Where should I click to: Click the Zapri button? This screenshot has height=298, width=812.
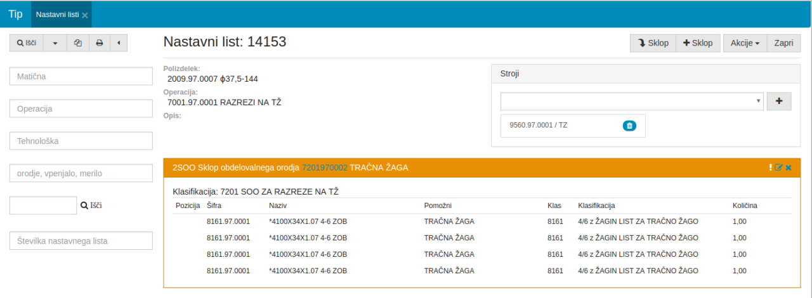pos(783,43)
